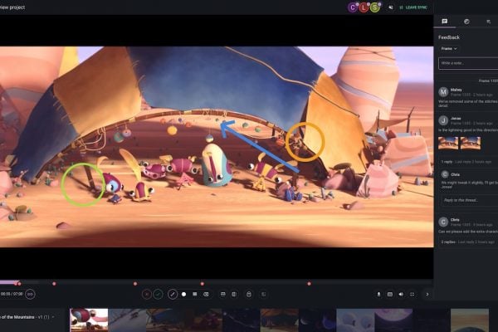Click Leave Sync
Screen dimensions: 498x332
tap(413, 7)
